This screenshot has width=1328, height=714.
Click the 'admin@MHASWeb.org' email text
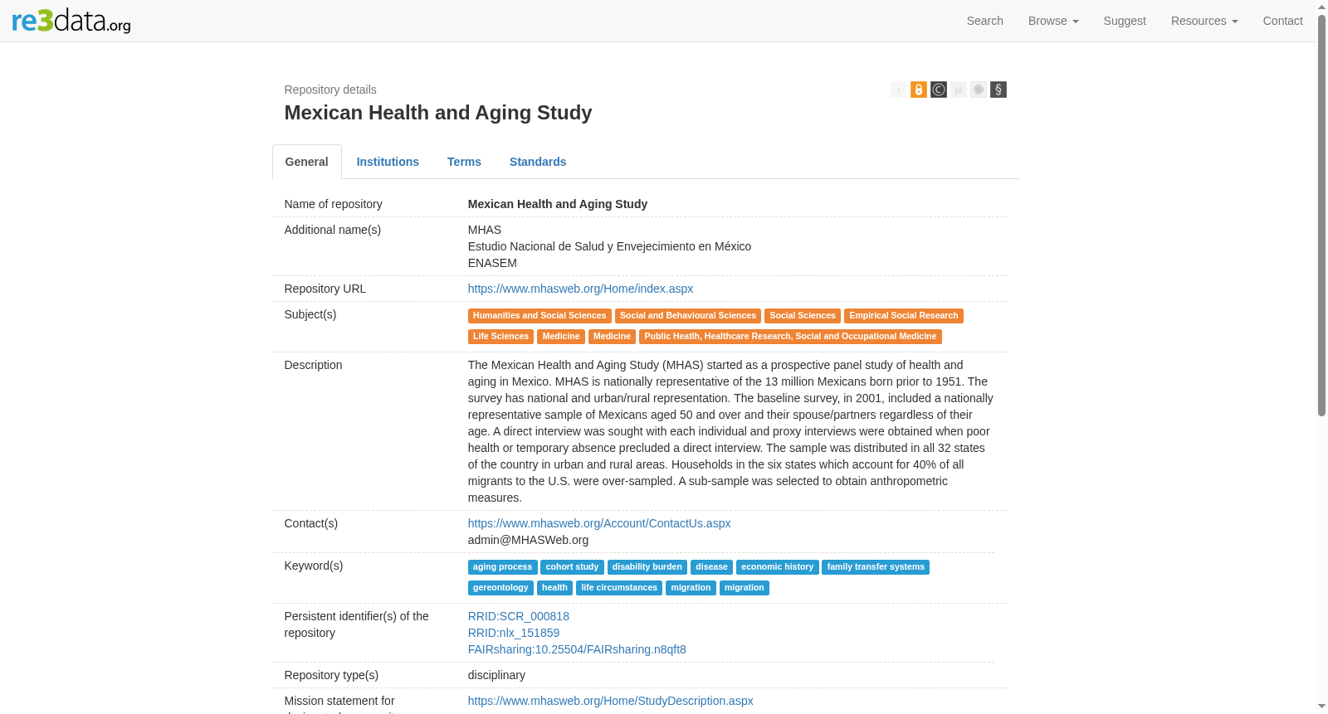pos(528,540)
